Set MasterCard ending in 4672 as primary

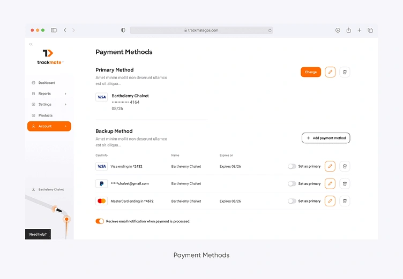point(292,201)
